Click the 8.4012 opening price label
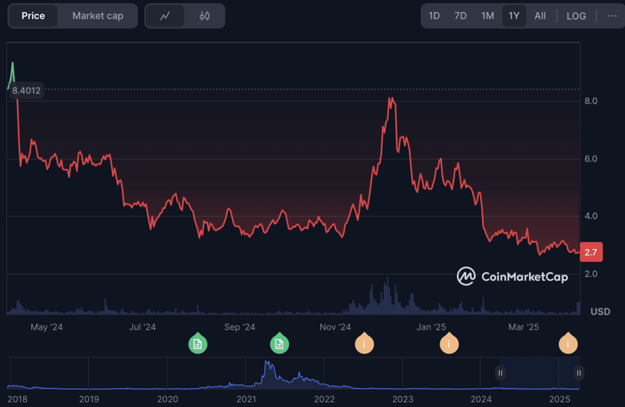The height and width of the screenshot is (407, 625). [x=26, y=91]
